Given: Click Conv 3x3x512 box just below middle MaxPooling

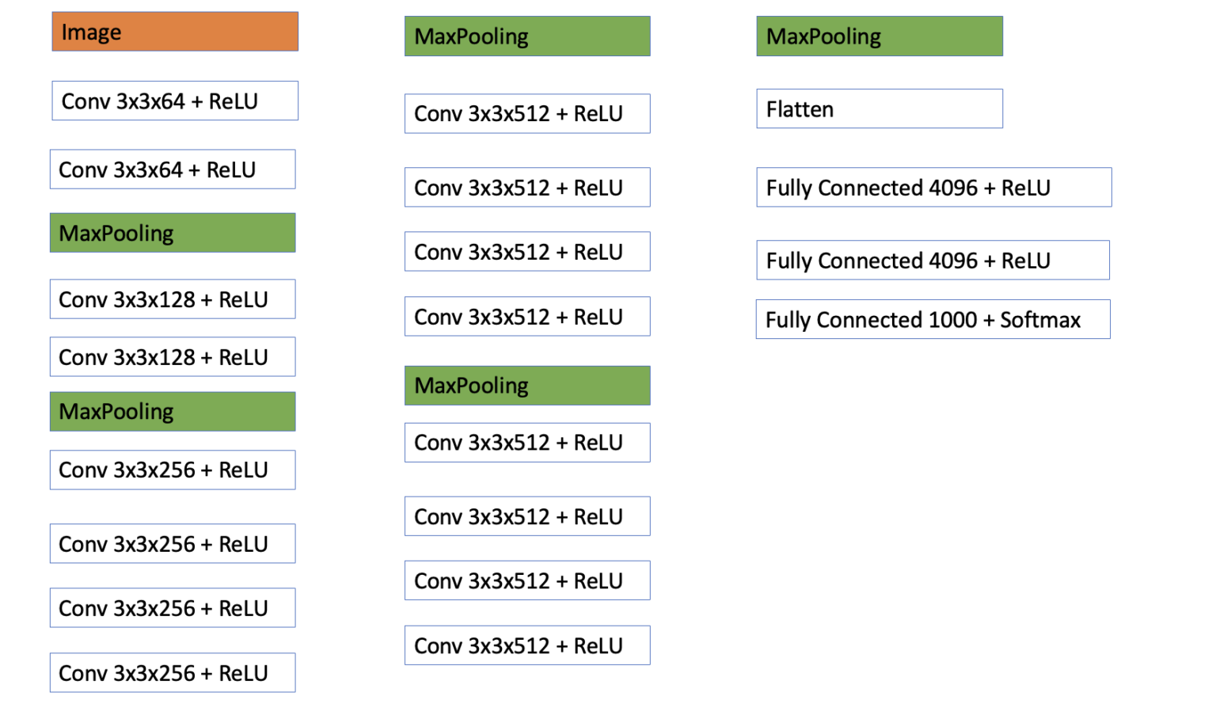Looking at the screenshot, I should [x=527, y=443].
